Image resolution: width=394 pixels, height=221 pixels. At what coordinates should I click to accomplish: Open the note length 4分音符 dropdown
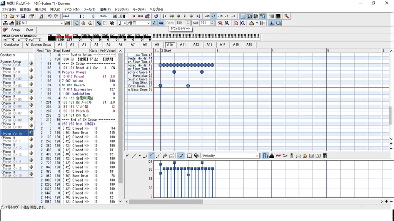tap(148, 23)
